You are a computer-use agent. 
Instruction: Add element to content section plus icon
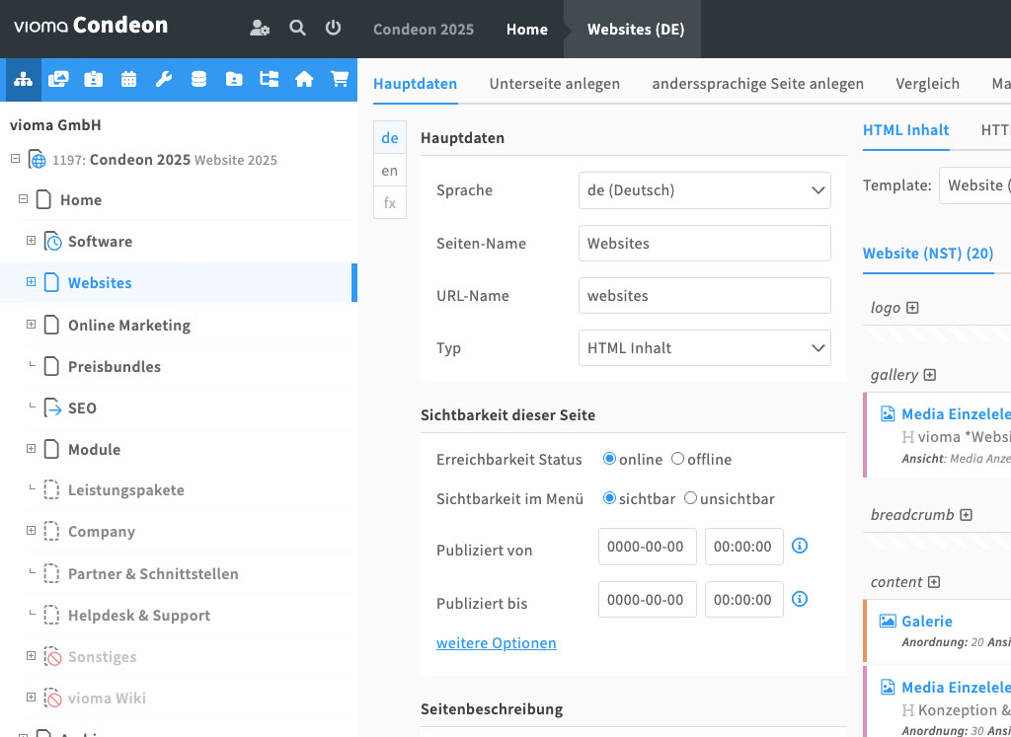point(934,582)
